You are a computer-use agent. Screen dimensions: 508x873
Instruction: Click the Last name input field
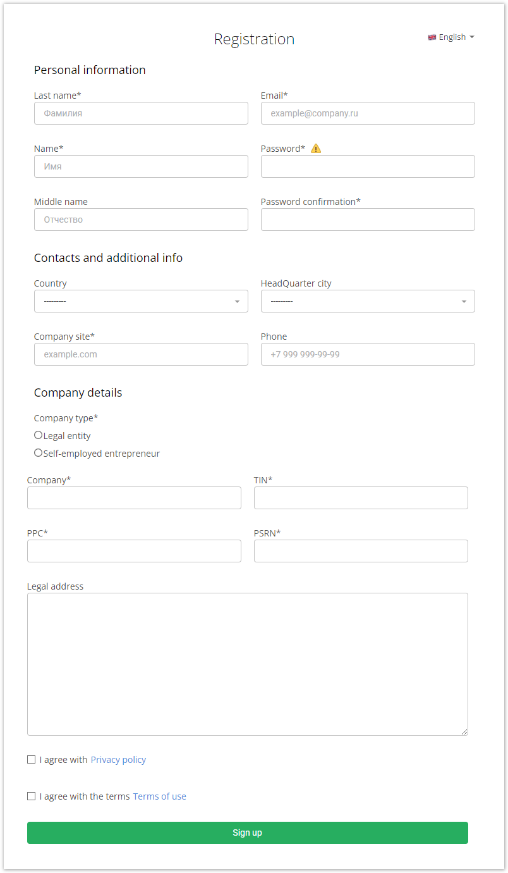pos(141,113)
